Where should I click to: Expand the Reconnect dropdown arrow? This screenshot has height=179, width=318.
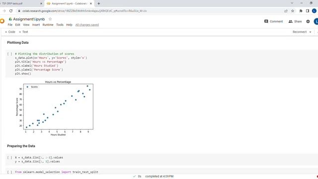[x=310, y=32]
